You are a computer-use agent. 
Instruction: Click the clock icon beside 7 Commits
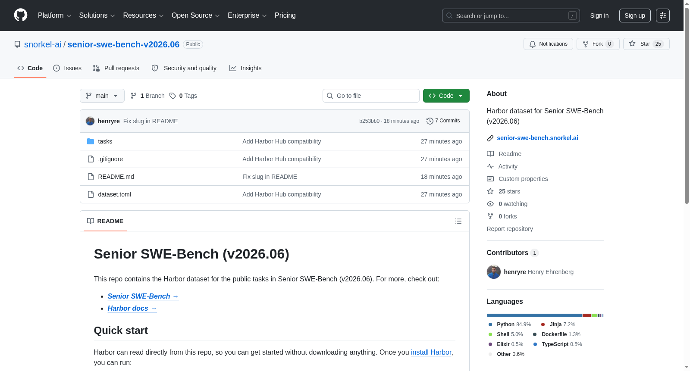430,121
